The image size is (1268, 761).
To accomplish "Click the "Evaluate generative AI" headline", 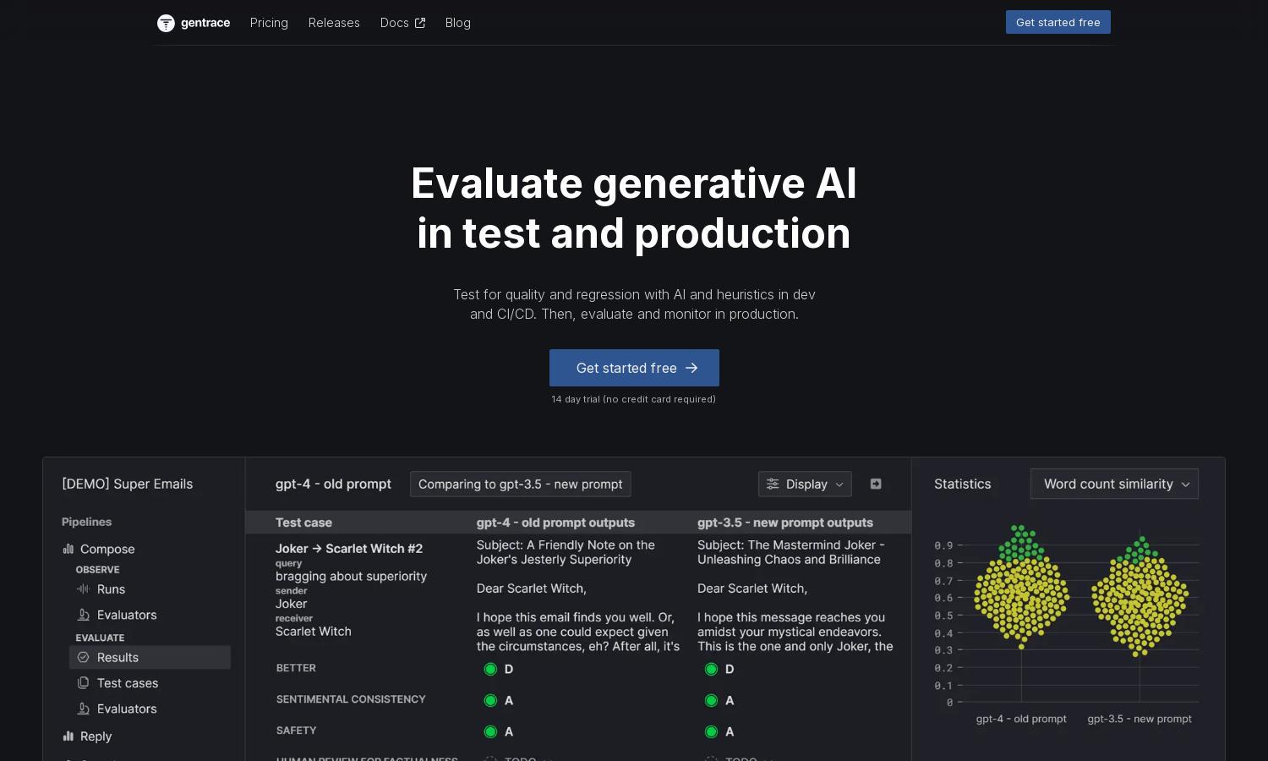I will (634, 183).
